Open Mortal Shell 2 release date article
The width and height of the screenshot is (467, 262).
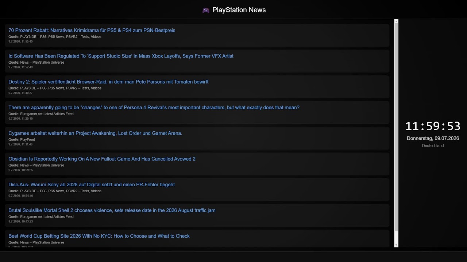pyautogui.click(x=112, y=210)
